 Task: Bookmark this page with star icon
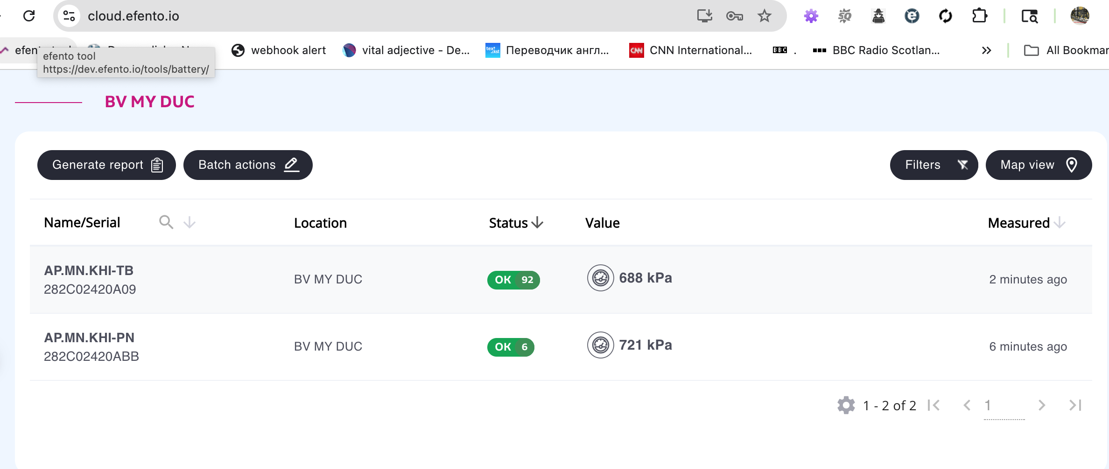coord(764,16)
